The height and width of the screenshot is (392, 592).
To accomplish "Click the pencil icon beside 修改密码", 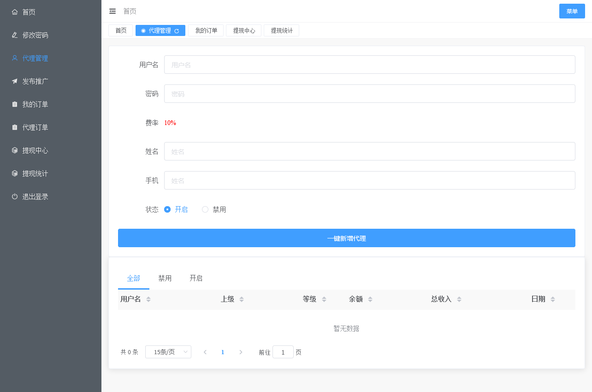I will pos(15,35).
